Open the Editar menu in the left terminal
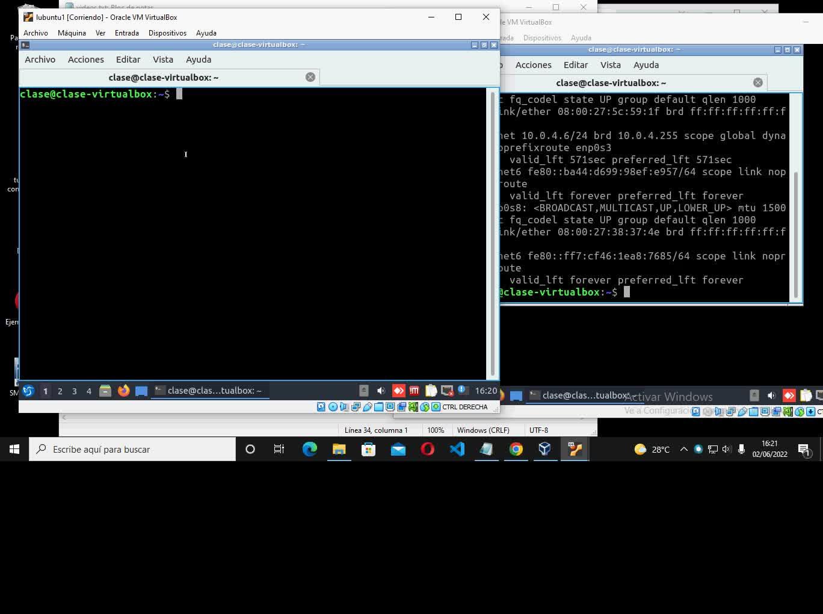The width and height of the screenshot is (823, 614). [128, 60]
